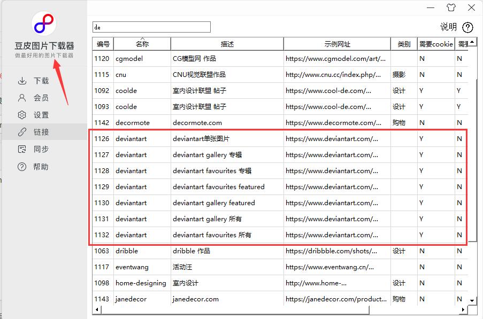This screenshot has height=319, width=483.
Task: Click the cgmodel.com/art example URL cell
Action: point(337,58)
